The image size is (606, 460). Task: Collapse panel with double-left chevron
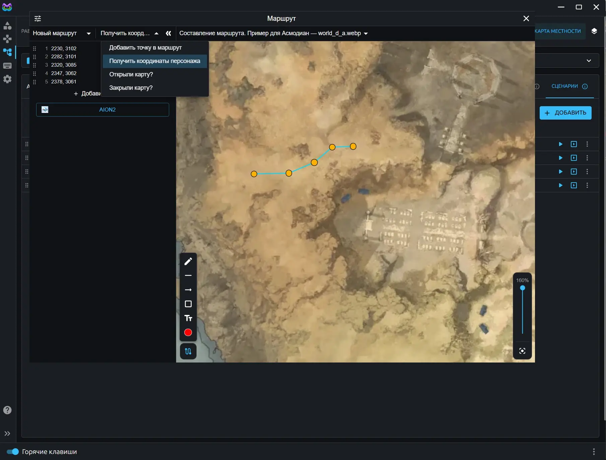[169, 33]
